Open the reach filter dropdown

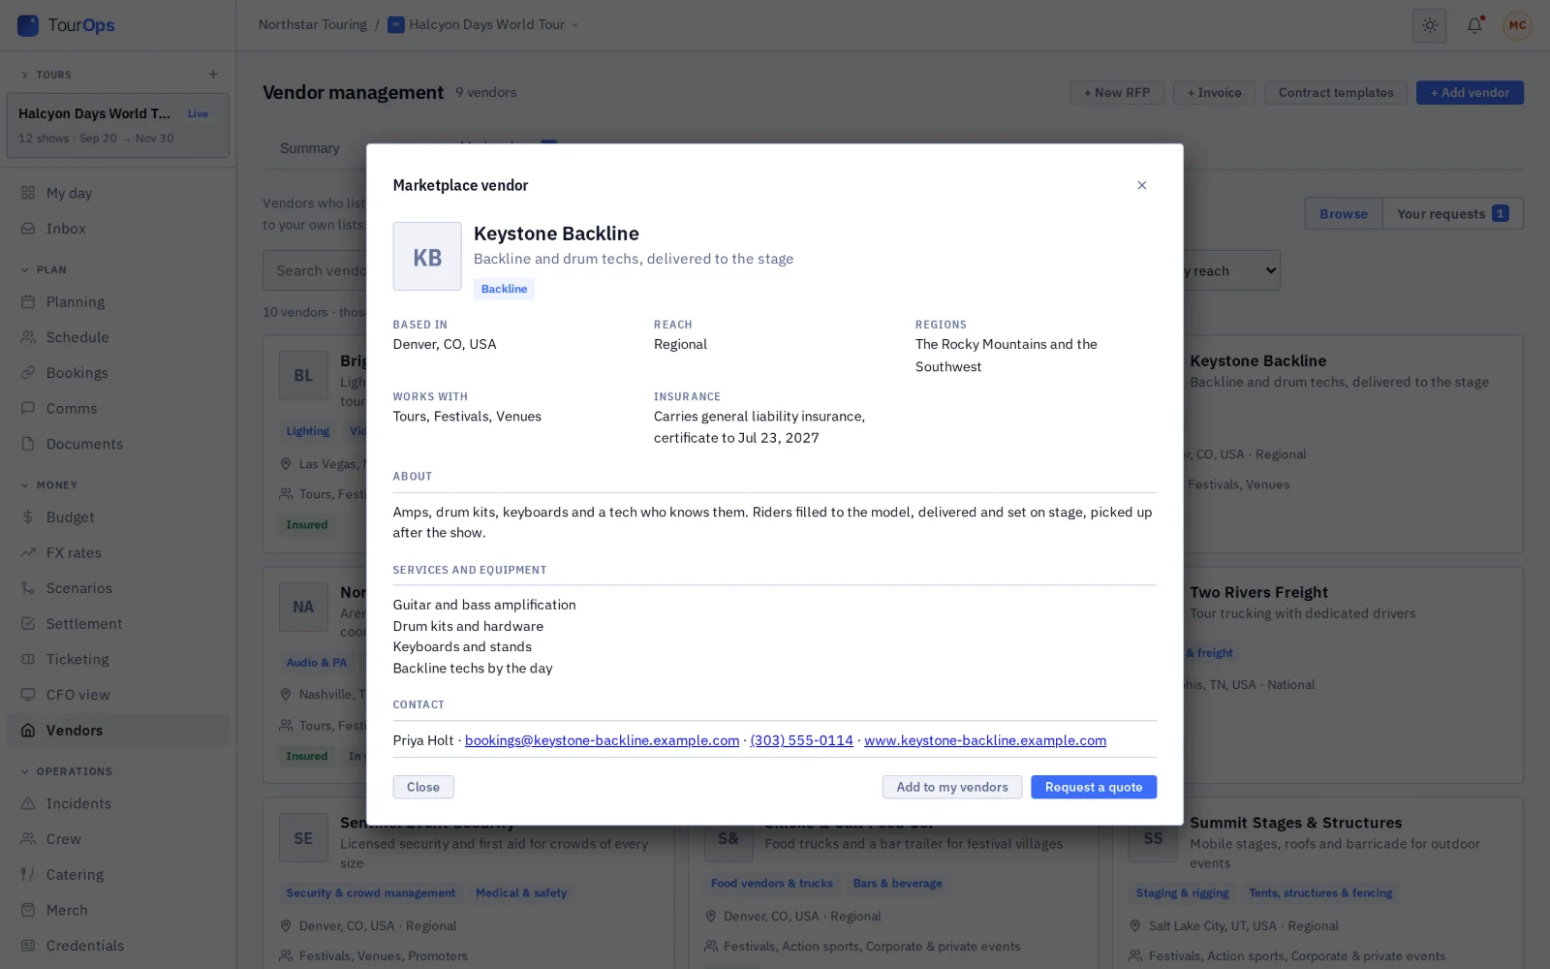[1230, 270]
